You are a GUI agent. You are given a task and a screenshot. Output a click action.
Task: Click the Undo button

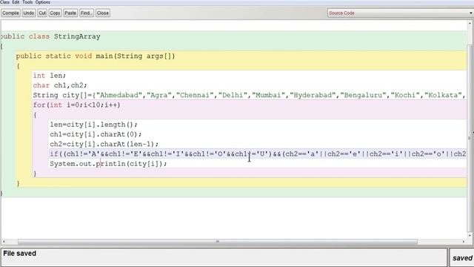29,13
